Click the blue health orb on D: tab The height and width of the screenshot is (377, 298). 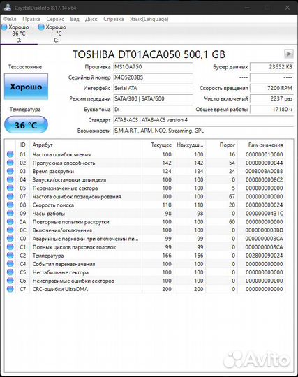(x=4, y=27)
